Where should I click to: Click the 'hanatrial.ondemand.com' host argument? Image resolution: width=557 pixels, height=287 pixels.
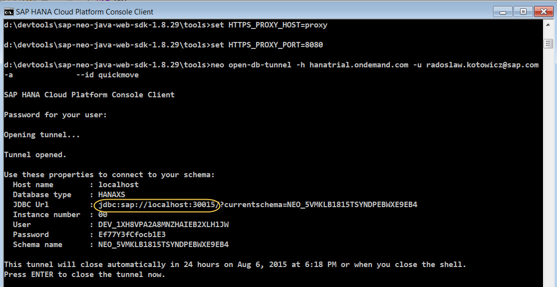click(x=359, y=65)
